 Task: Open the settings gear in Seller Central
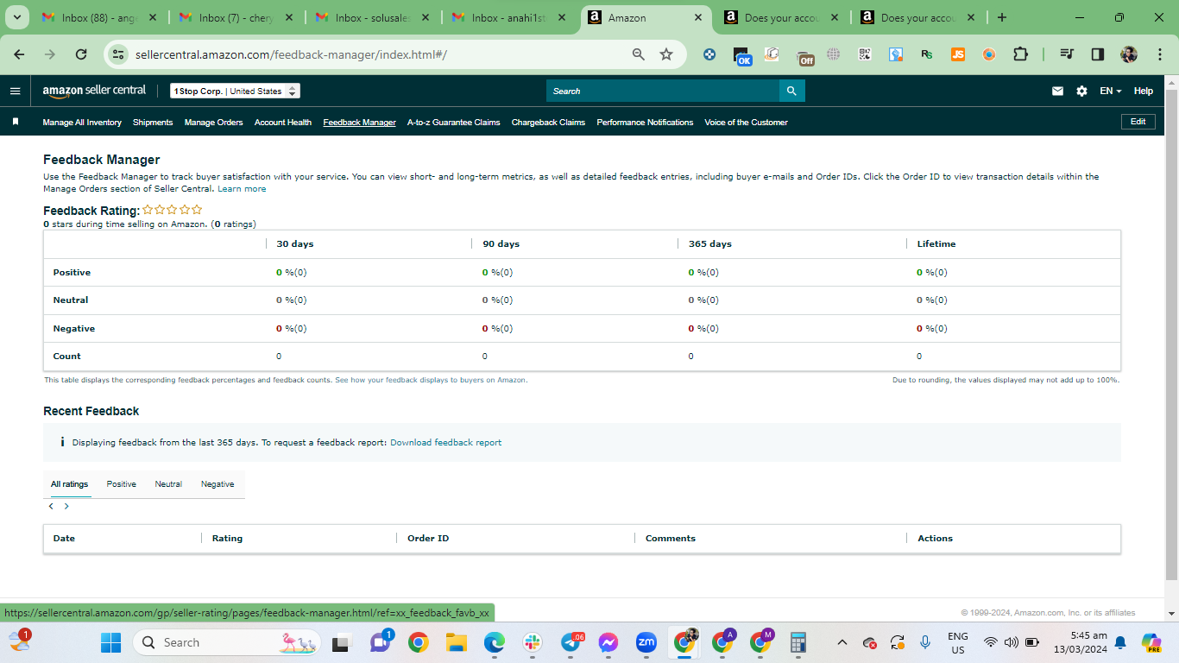click(1081, 91)
